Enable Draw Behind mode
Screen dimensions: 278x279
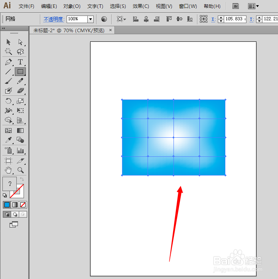(x=15, y=215)
